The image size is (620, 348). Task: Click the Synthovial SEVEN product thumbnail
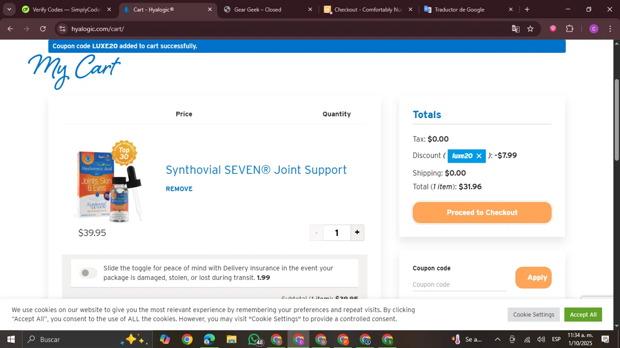(108, 181)
